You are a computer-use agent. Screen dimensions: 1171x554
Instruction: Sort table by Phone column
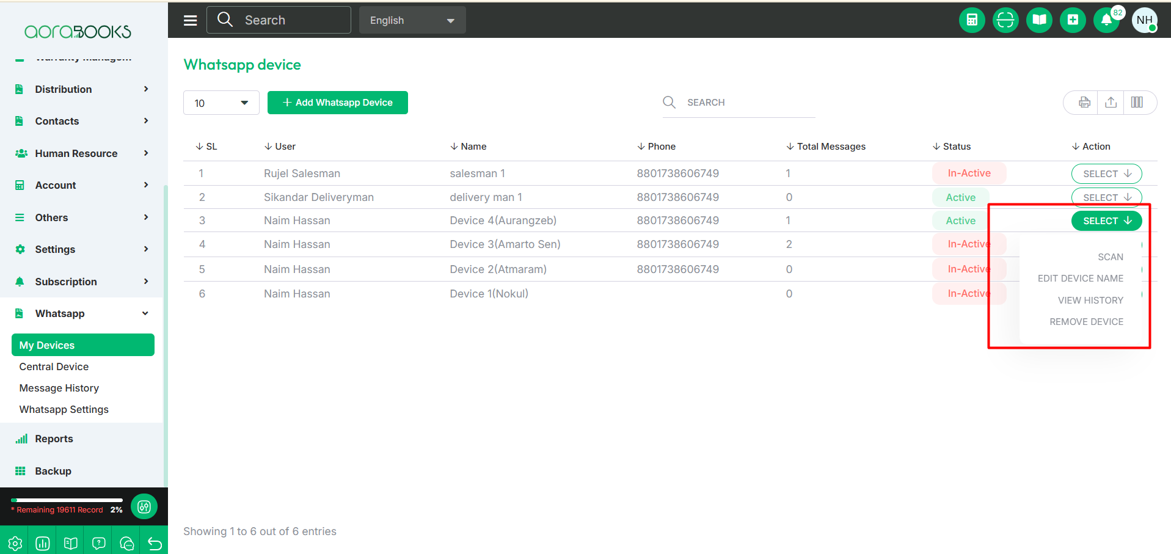656,147
